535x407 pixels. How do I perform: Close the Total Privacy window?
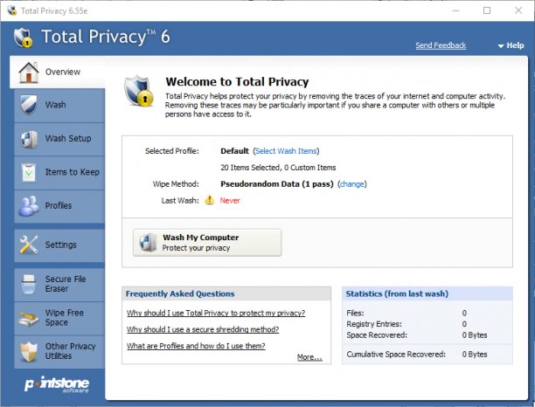click(518, 10)
